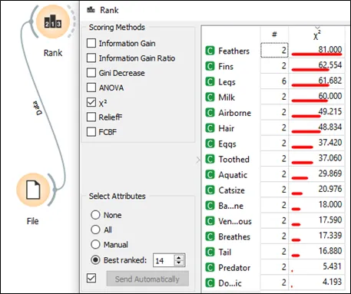Select the Airborne attribute row

tap(273, 113)
